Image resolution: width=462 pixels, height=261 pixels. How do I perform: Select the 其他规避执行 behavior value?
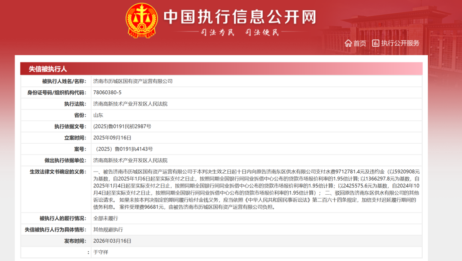[x=108, y=230]
